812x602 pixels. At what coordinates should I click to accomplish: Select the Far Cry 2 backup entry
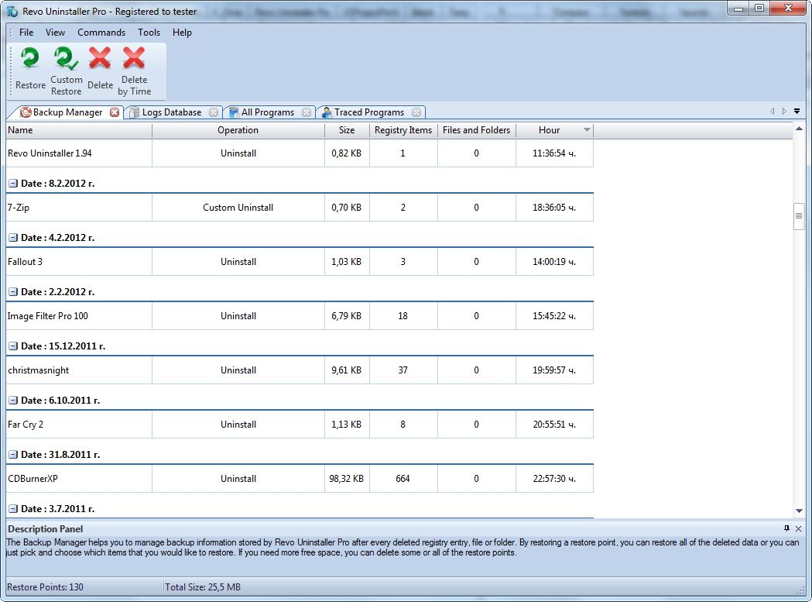pyautogui.click(x=300, y=424)
